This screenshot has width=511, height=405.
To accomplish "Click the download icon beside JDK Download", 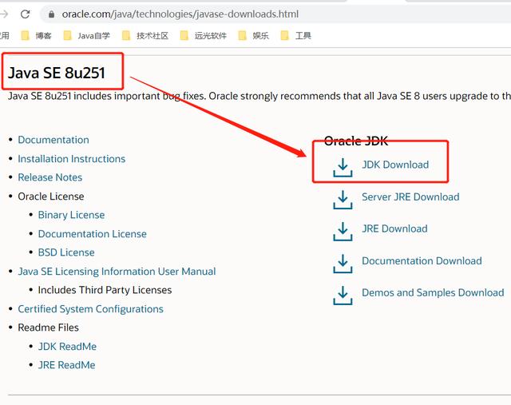I will click(343, 168).
